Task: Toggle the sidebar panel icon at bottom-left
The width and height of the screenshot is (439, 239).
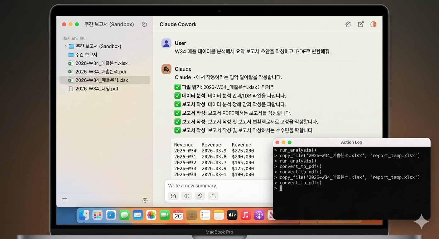Action: click(x=65, y=200)
